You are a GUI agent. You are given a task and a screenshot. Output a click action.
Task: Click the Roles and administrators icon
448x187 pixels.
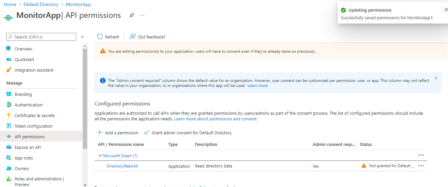pos(9,179)
